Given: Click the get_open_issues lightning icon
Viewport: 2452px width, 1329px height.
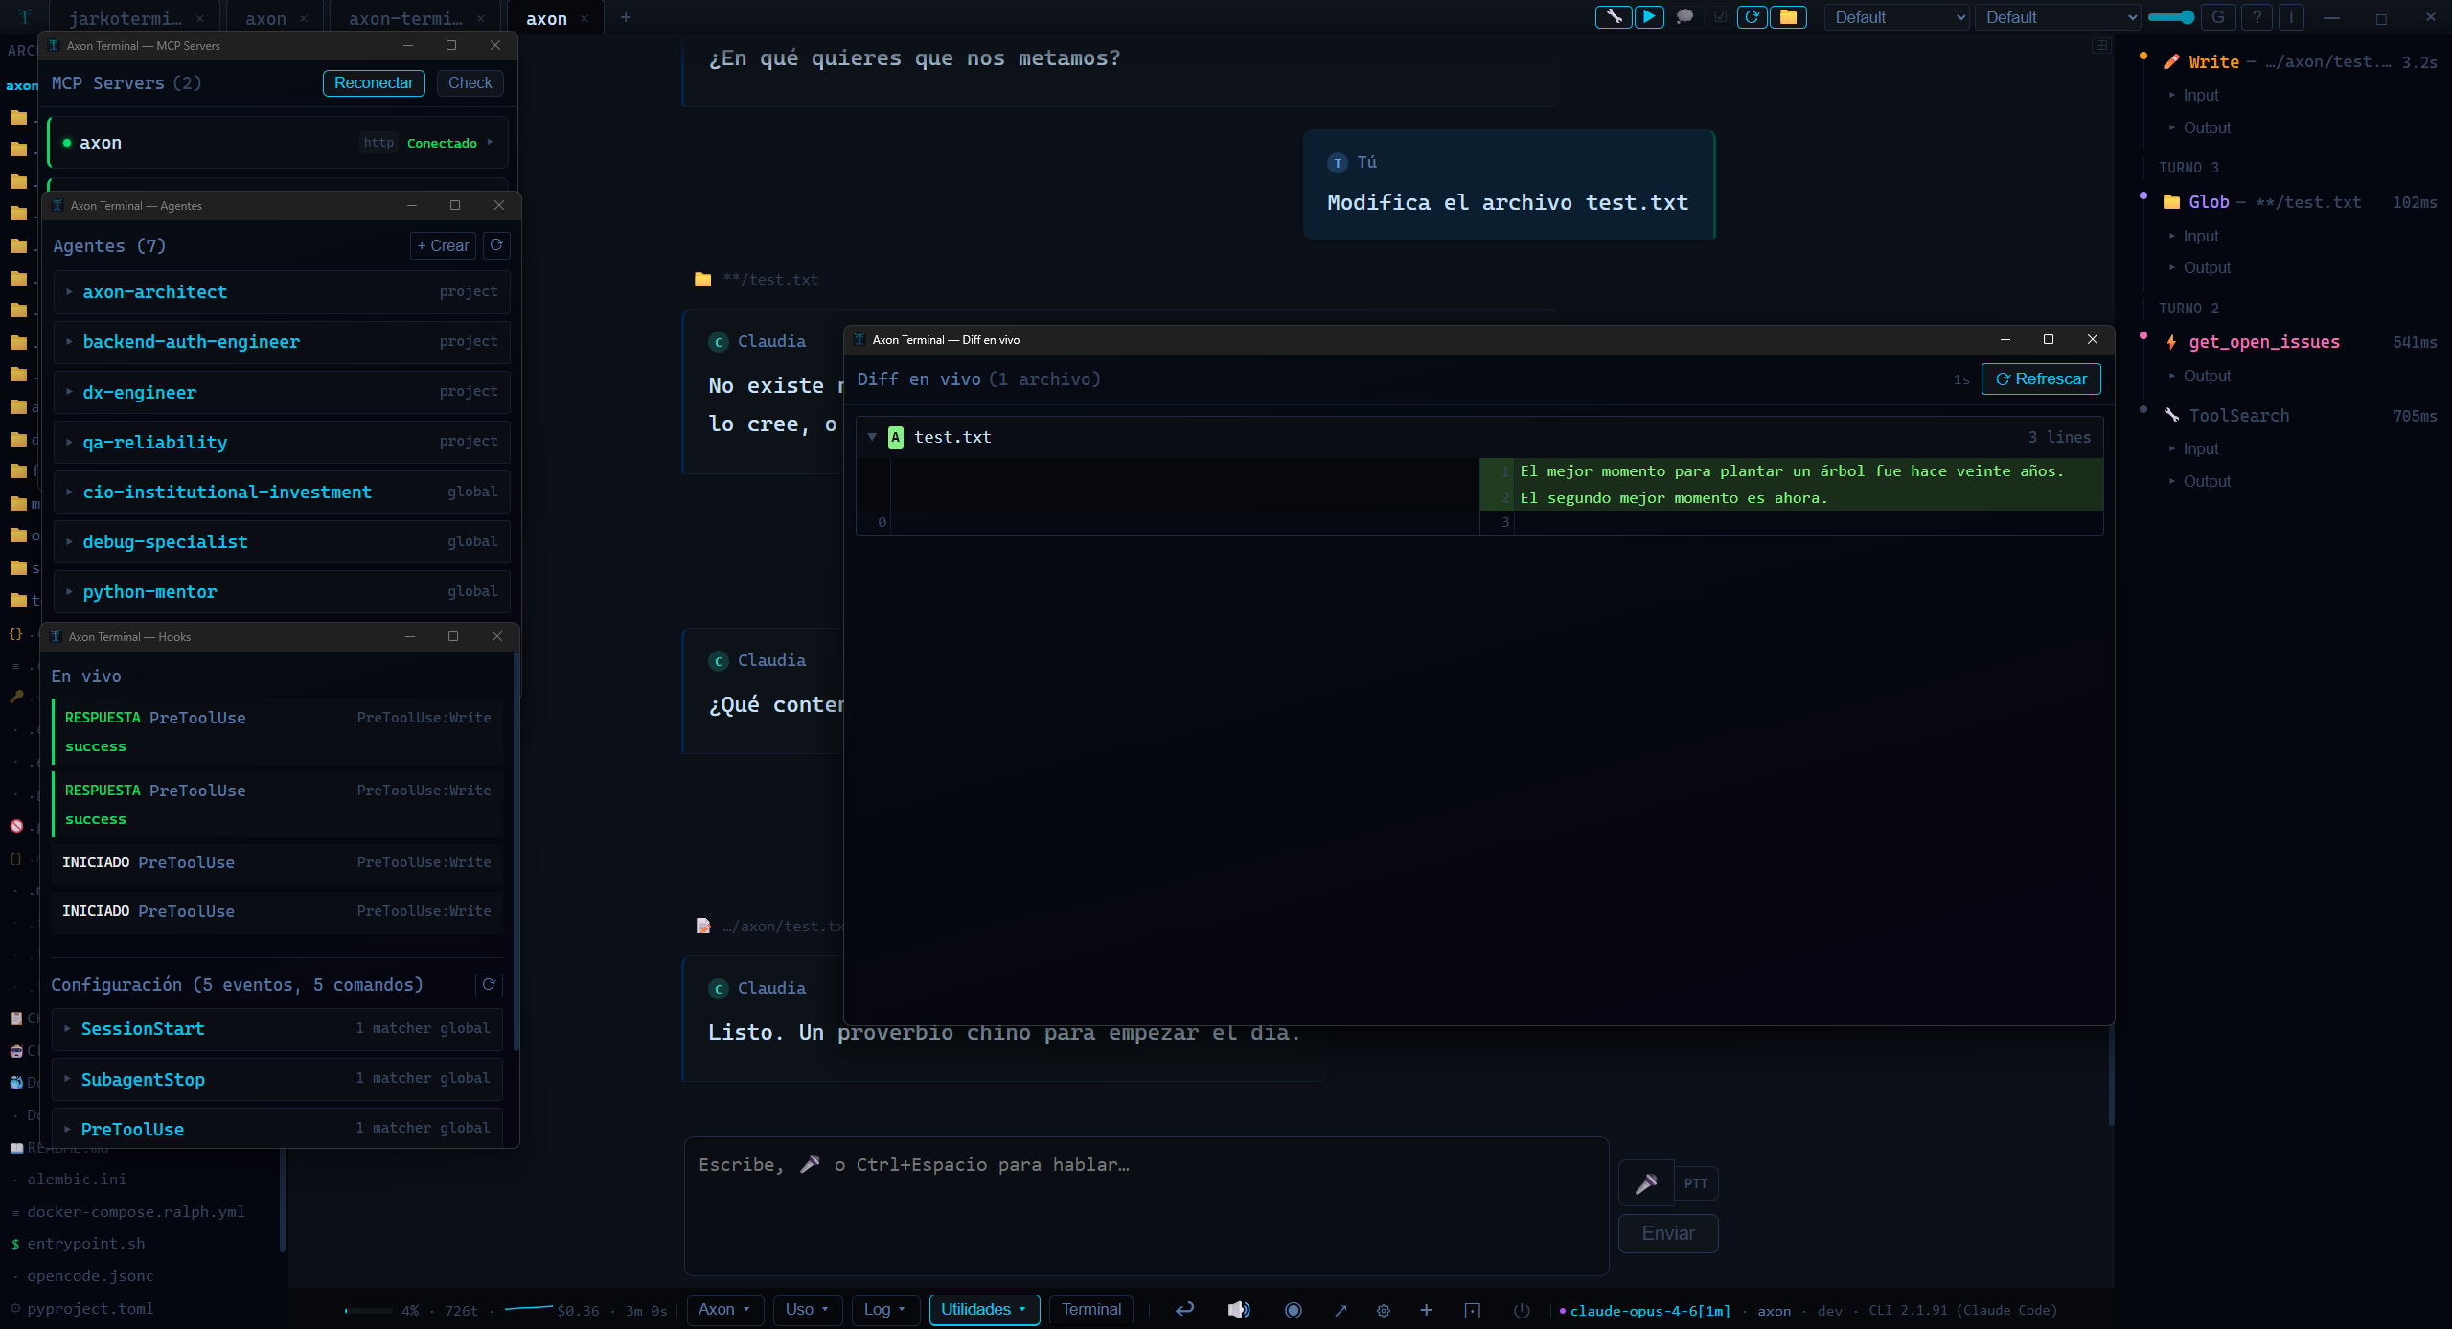Looking at the screenshot, I should 2171,342.
